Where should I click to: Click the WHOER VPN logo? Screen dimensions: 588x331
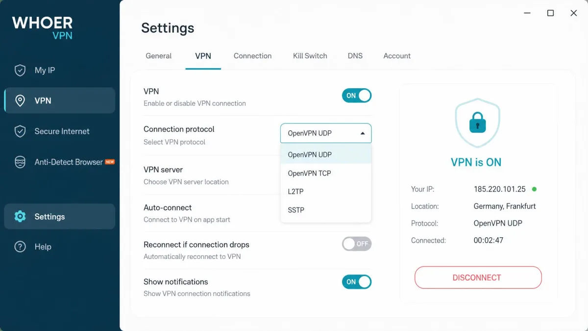point(43,27)
